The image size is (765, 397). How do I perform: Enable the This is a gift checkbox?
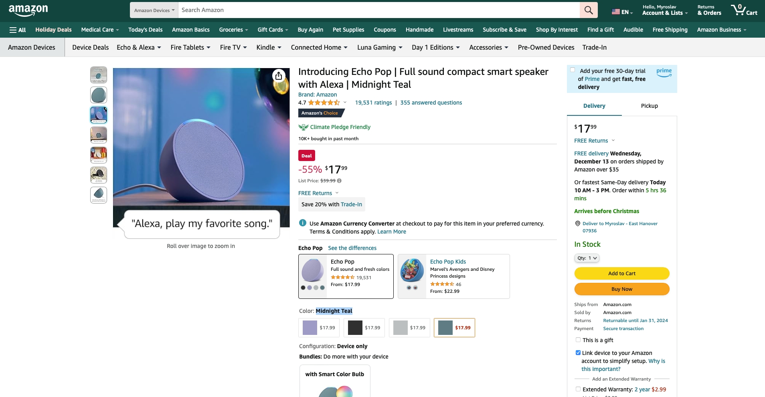[578, 340]
